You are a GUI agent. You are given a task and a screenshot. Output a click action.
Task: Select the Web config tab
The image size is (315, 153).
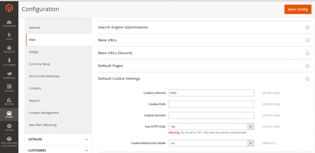pyautogui.click(x=59, y=40)
